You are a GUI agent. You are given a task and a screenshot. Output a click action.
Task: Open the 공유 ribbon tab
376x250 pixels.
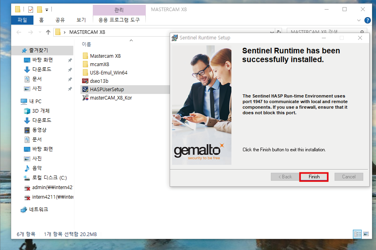[60, 20]
